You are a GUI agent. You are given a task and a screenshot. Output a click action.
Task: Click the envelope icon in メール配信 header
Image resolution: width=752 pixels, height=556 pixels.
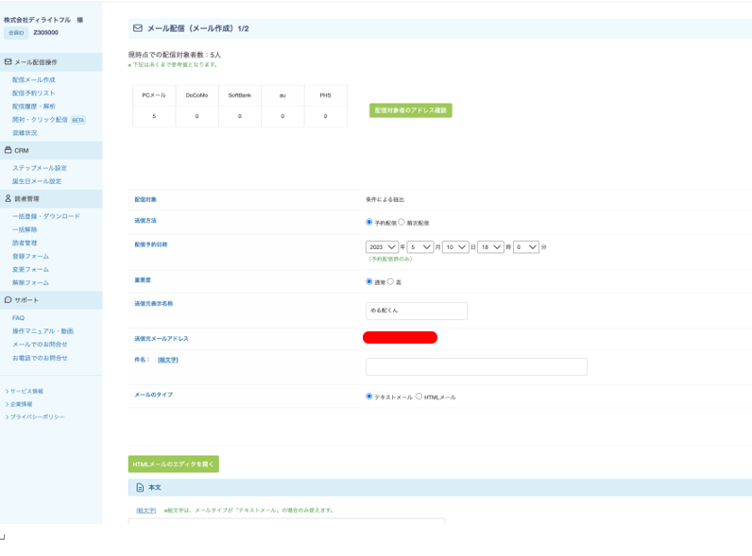tap(138, 29)
